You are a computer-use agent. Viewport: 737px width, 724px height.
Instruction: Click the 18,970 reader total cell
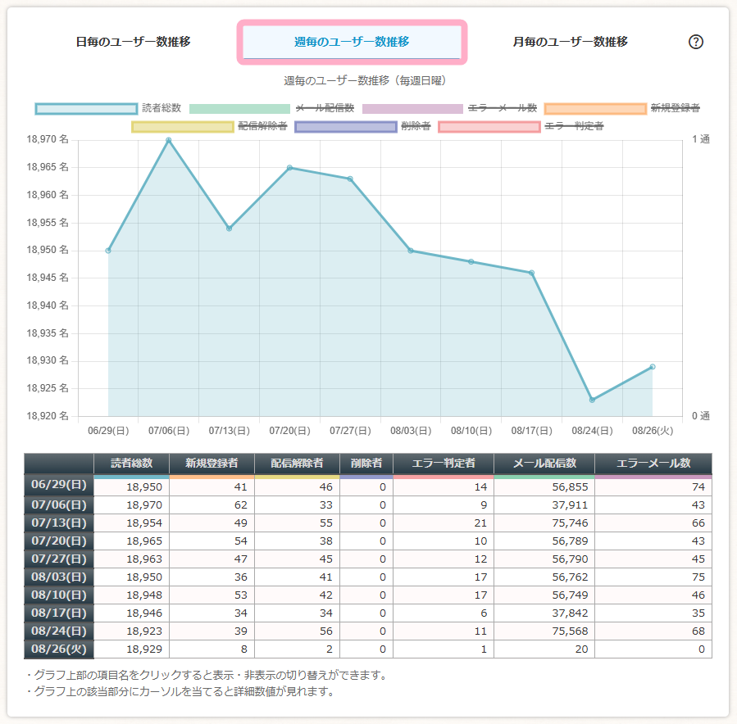pyautogui.click(x=132, y=505)
